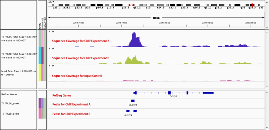Click the red current-region marker at q36.3

pyautogui.click(x=252, y=5)
